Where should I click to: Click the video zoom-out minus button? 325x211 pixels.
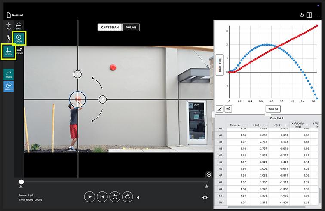[209, 175]
